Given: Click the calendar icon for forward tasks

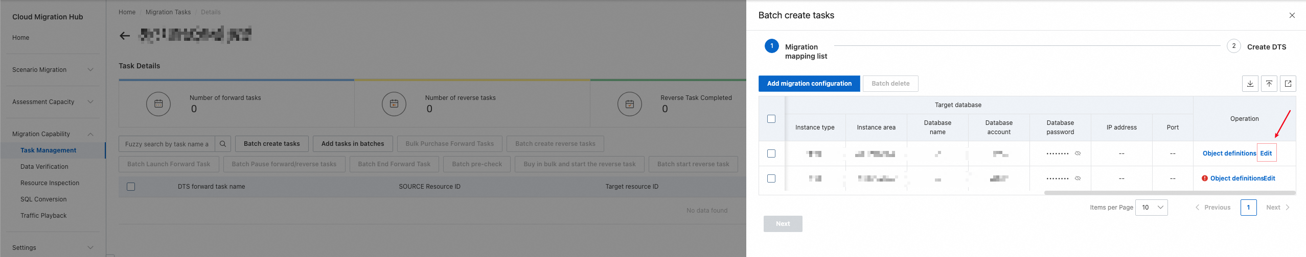Looking at the screenshot, I should click(158, 104).
